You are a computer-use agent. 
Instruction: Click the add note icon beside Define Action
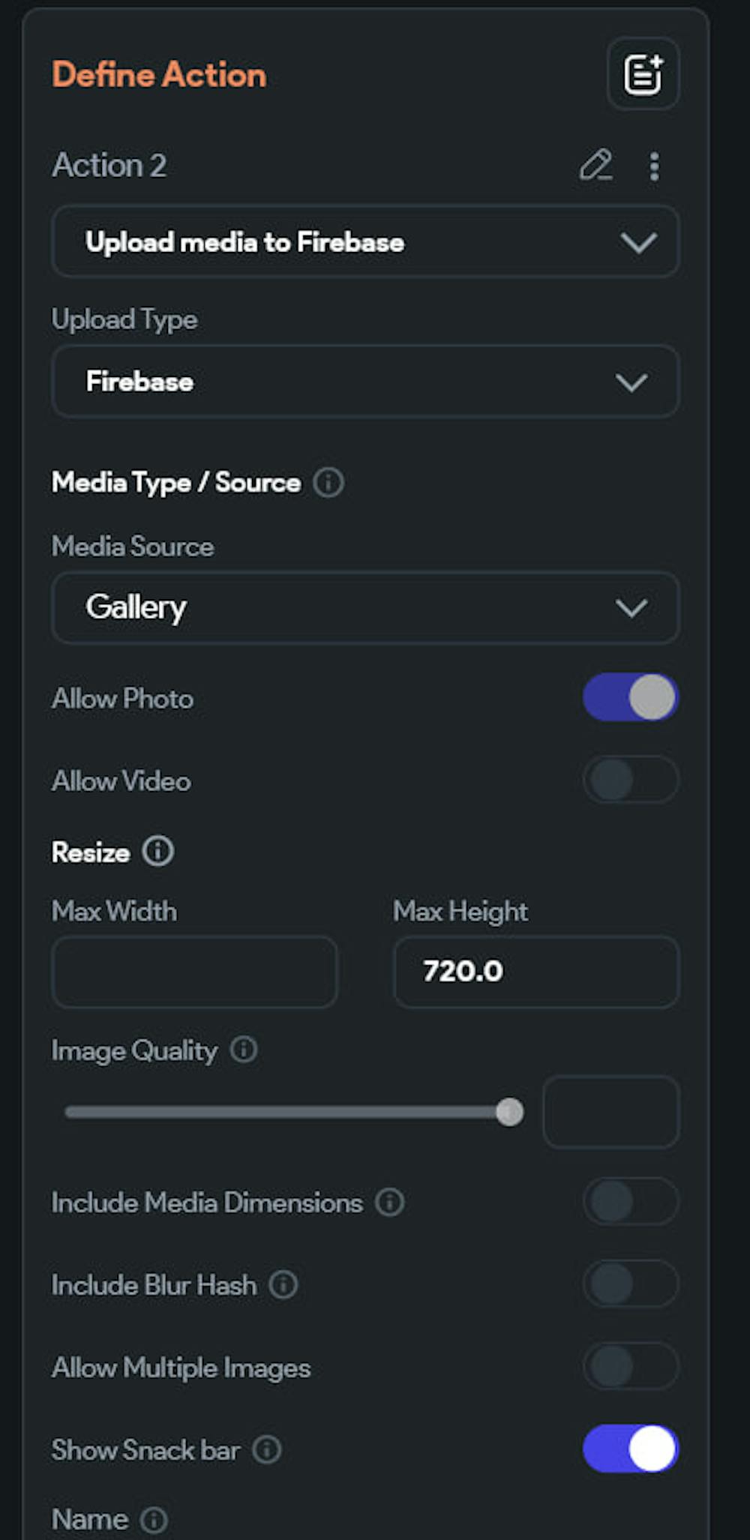click(x=643, y=74)
